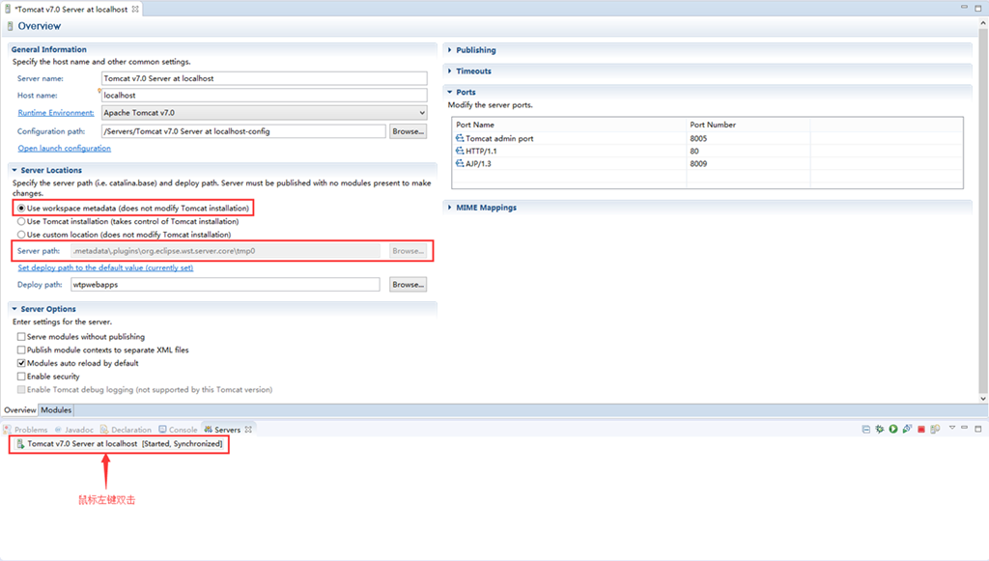This screenshot has width=989, height=561.
Task: Click the Port Number column header
Action: coord(748,125)
